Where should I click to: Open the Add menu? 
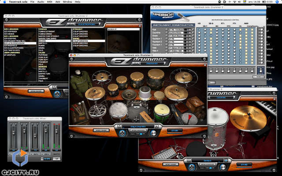[58, 2]
